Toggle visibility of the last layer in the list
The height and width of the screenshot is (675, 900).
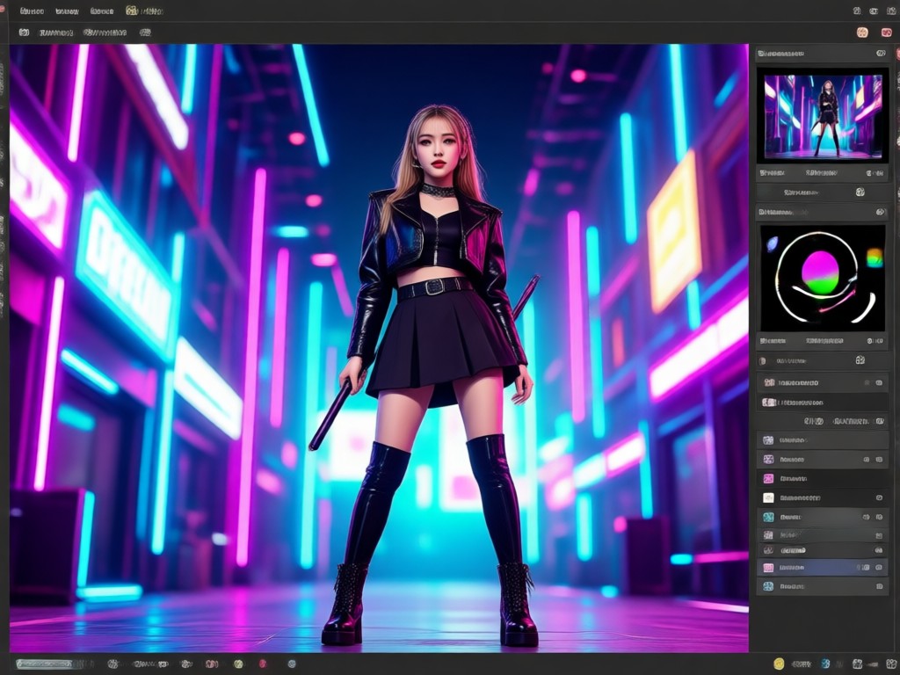coord(879,586)
